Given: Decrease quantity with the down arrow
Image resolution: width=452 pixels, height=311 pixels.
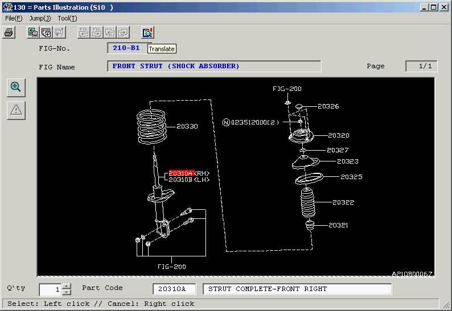Looking at the screenshot, I should pyautogui.click(x=67, y=292).
